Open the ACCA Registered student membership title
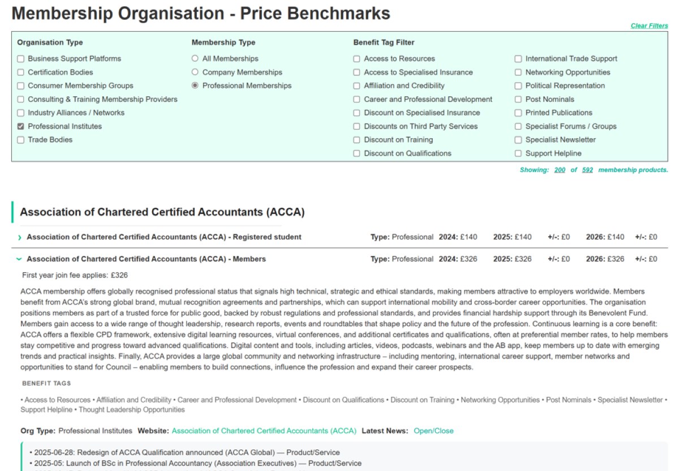688x471 pixels. (164, 237)
